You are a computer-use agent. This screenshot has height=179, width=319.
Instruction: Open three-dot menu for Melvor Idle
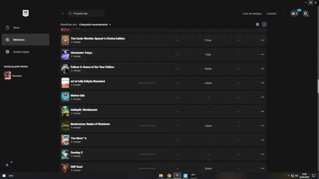pos(262,97)
